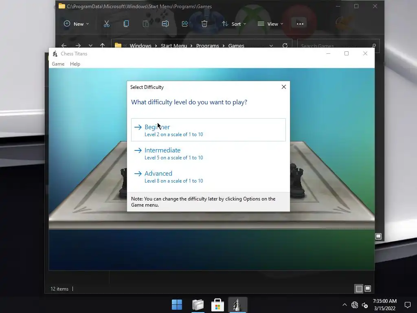This screenshot has height=313, width=417.
Task: Click the Delete trash icon in File Explorer
Action: (x=204, y=24)
